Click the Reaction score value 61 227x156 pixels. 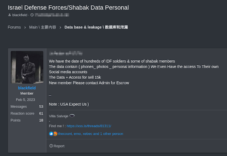click(x=41, y=113)
